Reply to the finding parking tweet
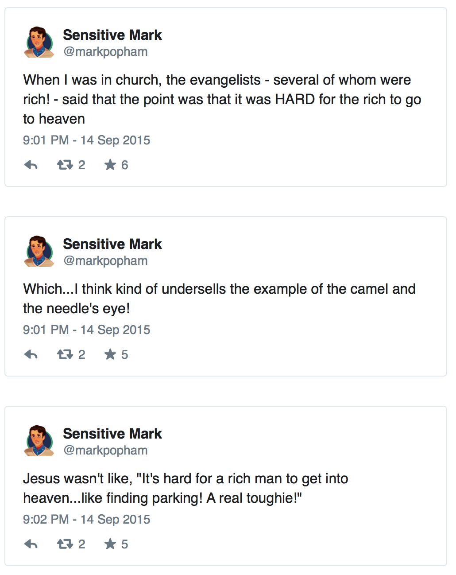 tap(31, 544)
